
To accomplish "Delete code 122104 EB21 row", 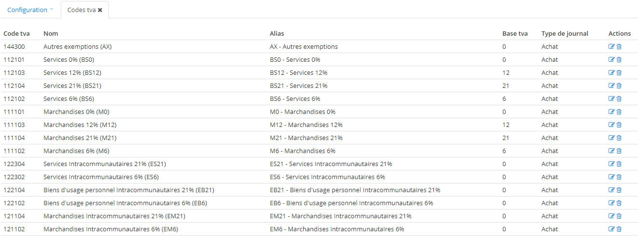I will pos(619,190).
